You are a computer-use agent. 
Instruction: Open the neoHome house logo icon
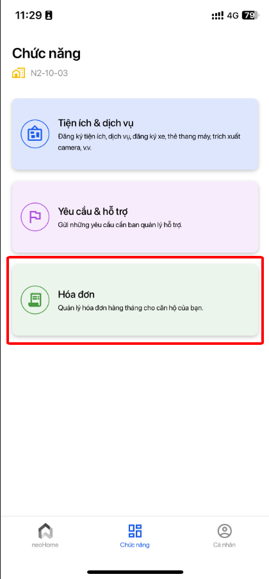pos(45,531)
